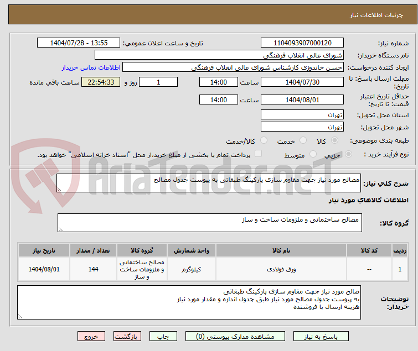Click the need number field 1104093907000120
Screen dimensions: 418x351
302,43
